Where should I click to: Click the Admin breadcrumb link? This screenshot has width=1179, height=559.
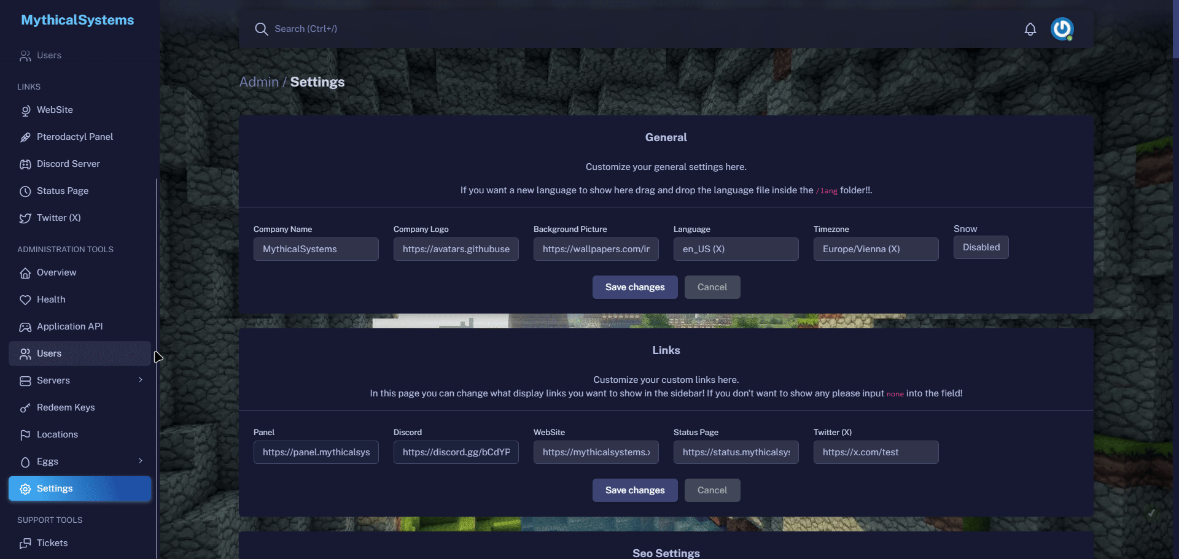click(259, 82)
